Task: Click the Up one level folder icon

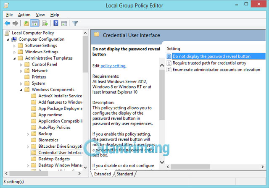Action: coord(26,23)
